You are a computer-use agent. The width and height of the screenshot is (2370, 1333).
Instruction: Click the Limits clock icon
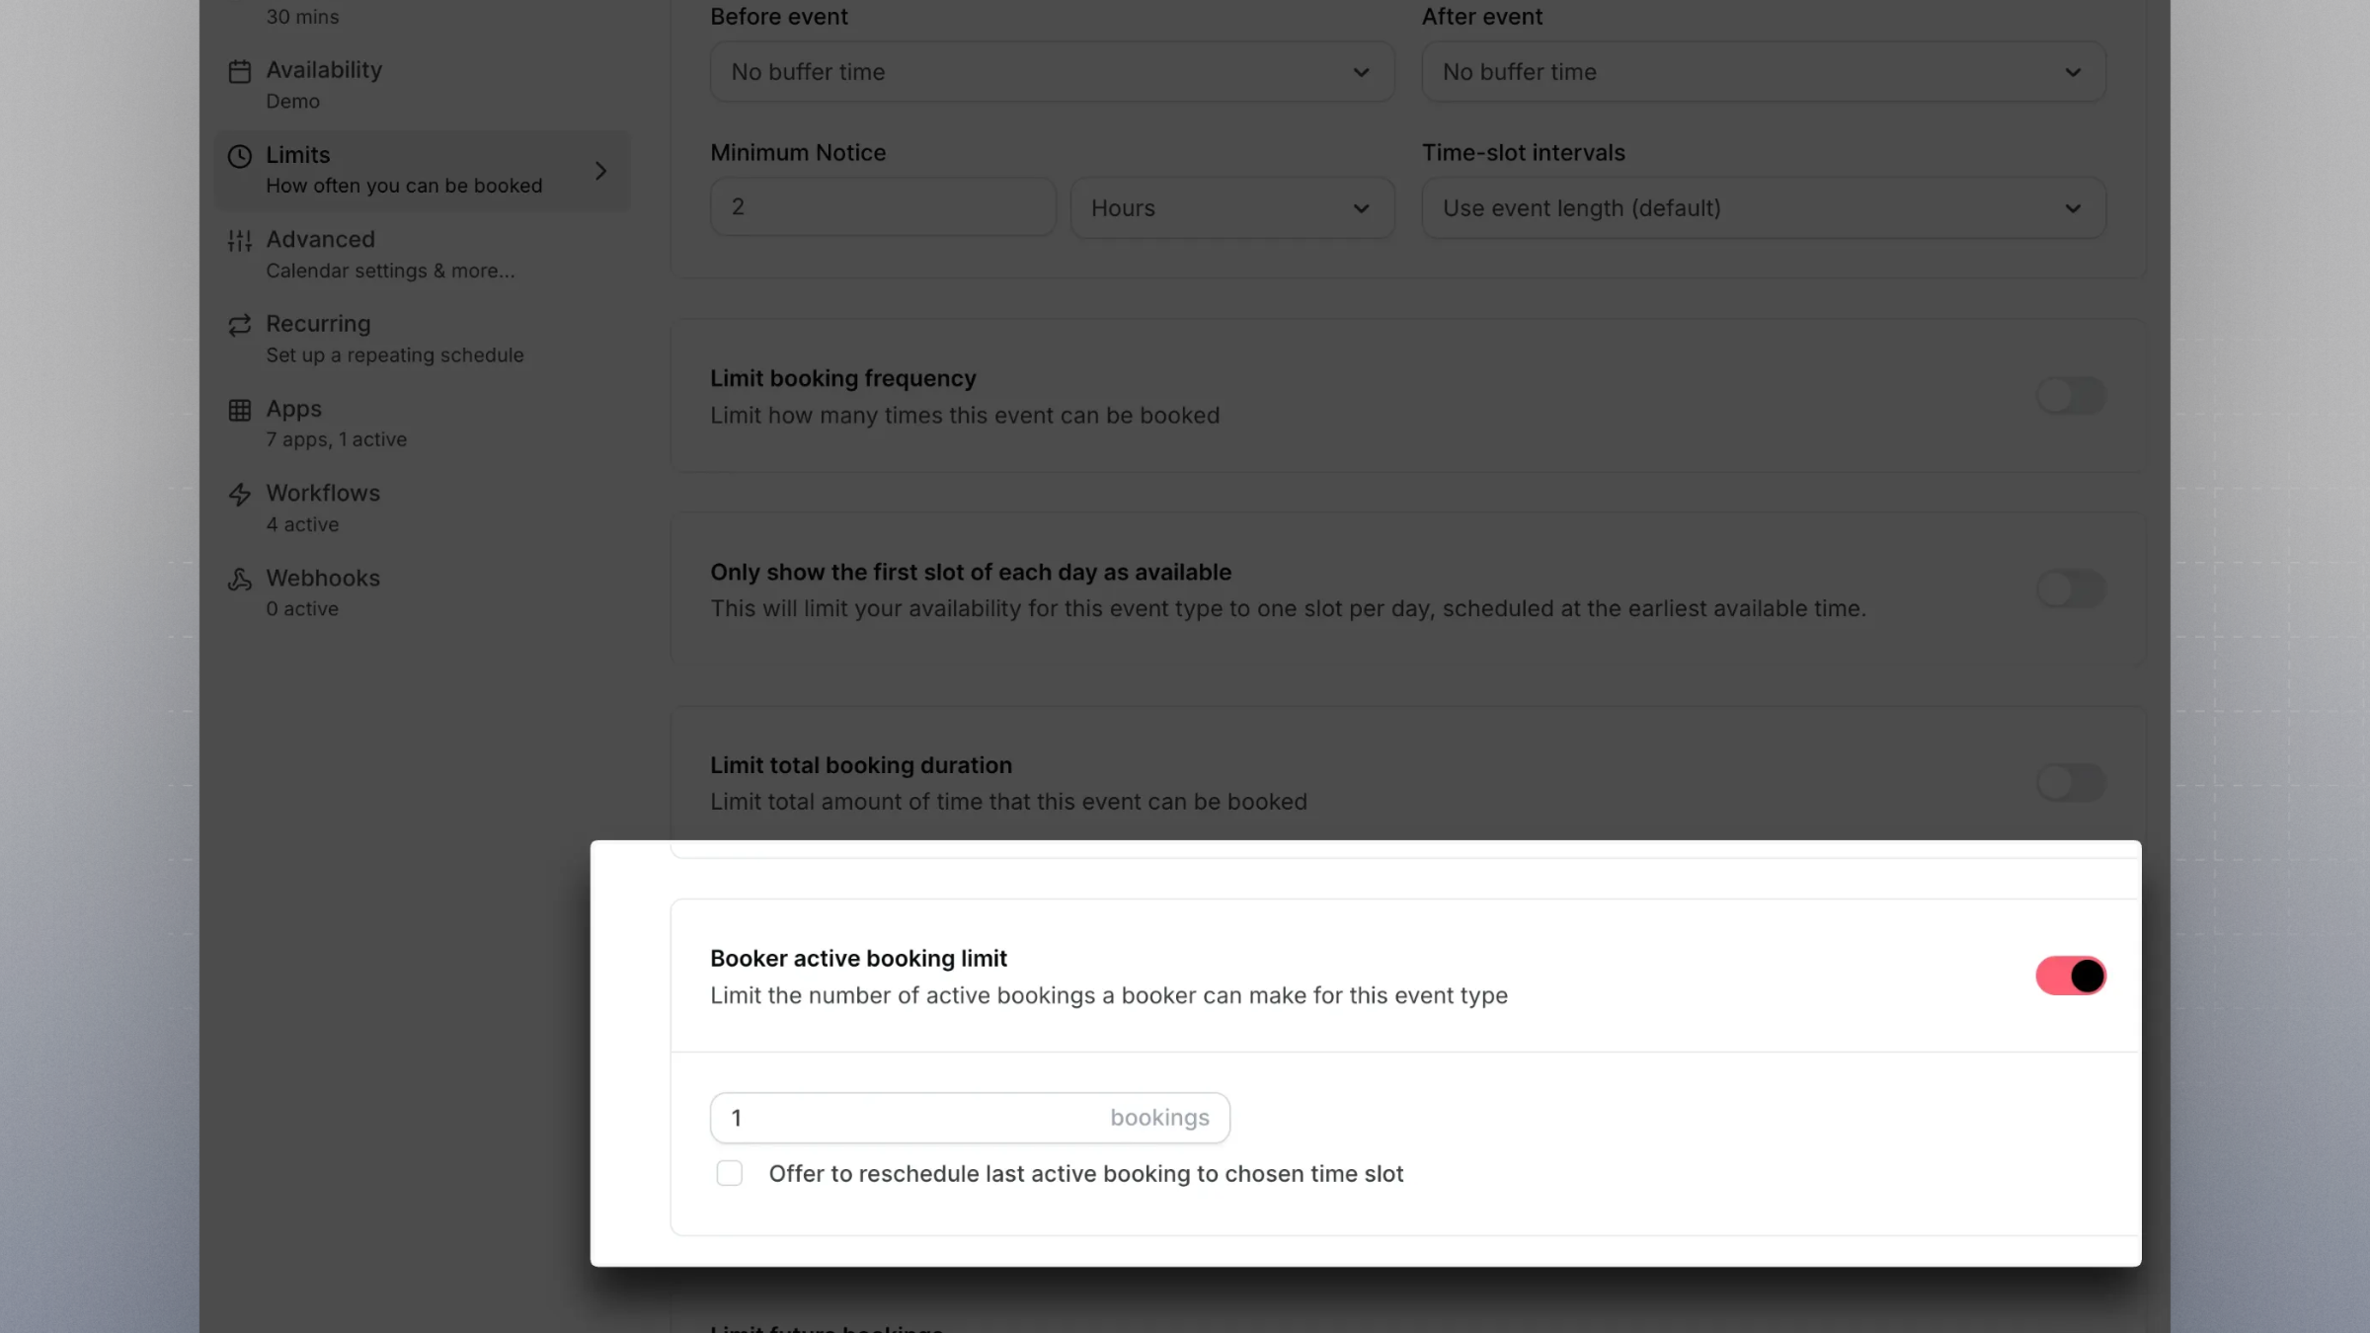tap(239, 156)
